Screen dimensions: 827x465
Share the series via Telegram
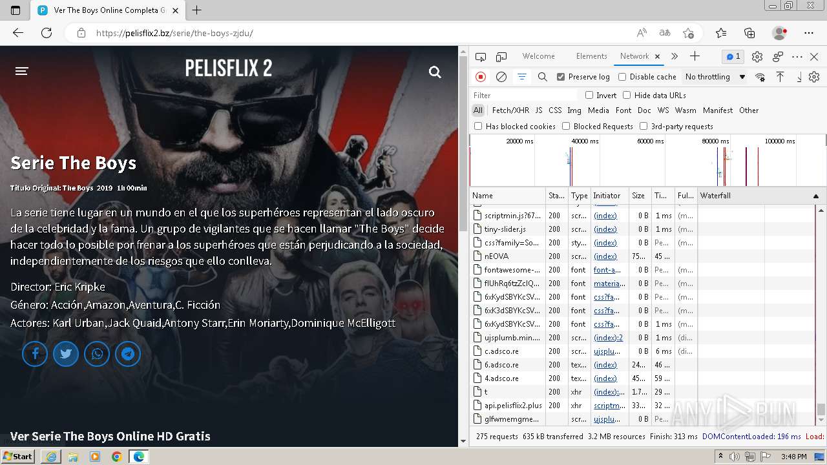click(x=128, y=354)
